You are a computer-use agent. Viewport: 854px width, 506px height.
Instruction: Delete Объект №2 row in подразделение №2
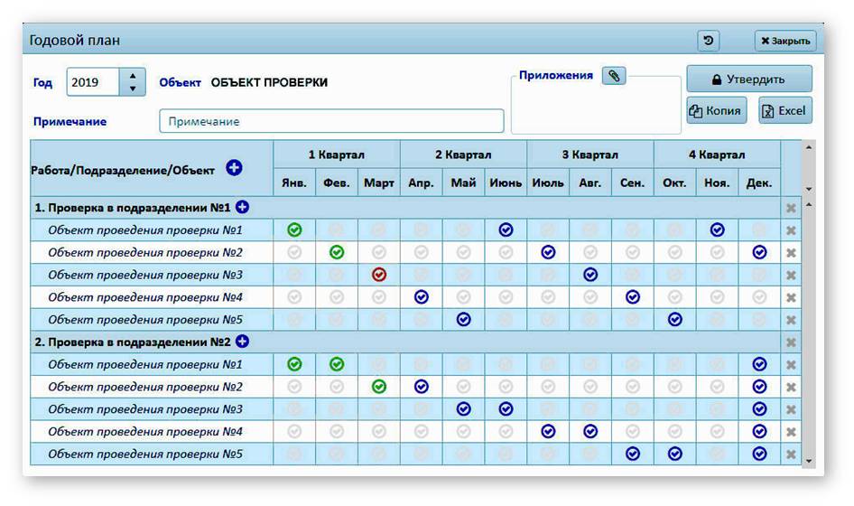click(x=791, y=387)
